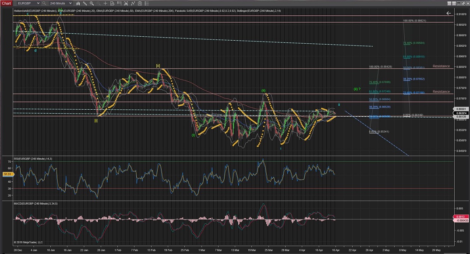470x254 pixels.
Task: Click the yellow [ii] wave label
Action: coord(158,66)
